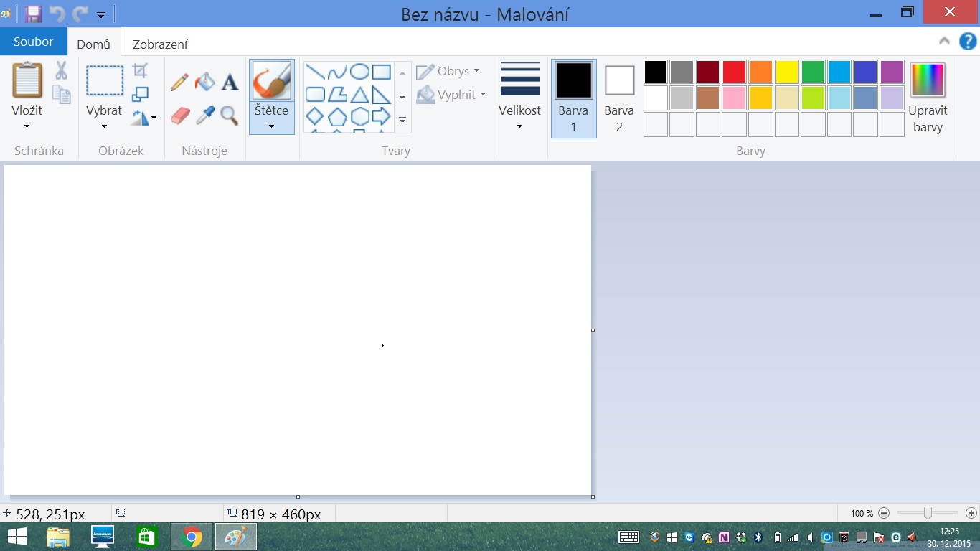The height and width of the screenshot is (551, 980).
Task: Zoom in with the plus button
Action: [x=971, y=513]
